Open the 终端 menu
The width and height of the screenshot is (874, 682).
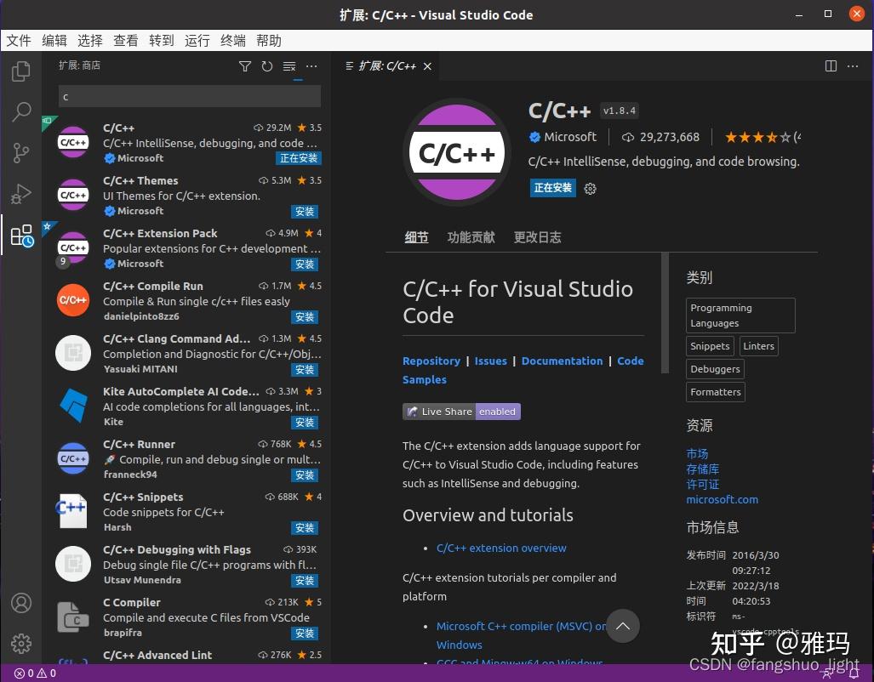(232, 40)
